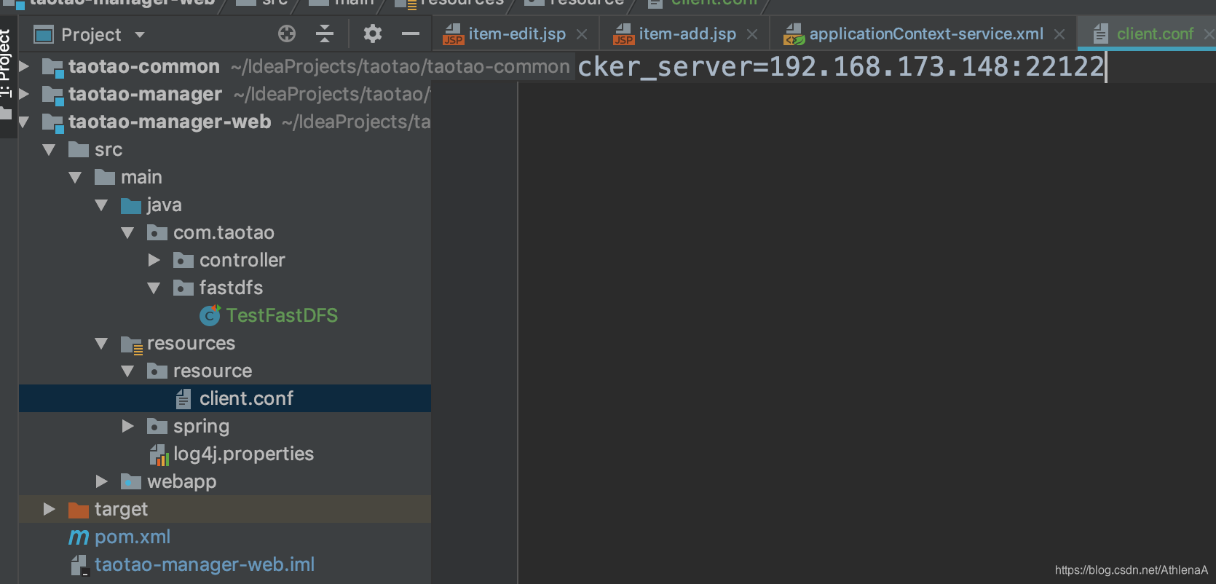Collapse the java source folder

coord(101,205)
